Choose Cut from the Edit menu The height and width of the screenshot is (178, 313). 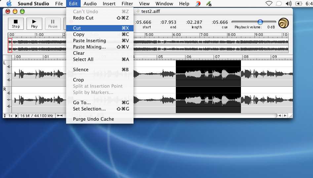click(100, 28)
